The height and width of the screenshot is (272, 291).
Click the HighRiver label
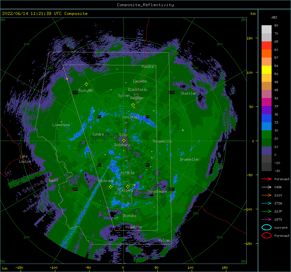tap(134, 227)
